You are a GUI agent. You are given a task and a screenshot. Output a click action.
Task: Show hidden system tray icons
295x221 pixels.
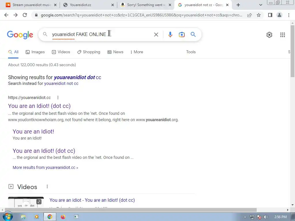245,217
